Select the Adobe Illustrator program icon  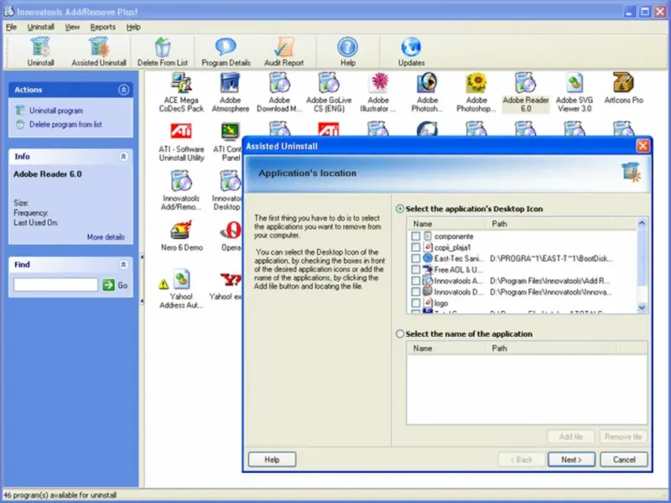tap(378, 92)
